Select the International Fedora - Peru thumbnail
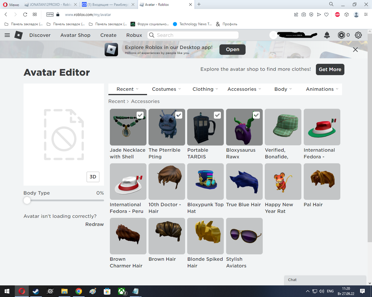The width and height of the screenshot is (372, 297). [128, 182]
